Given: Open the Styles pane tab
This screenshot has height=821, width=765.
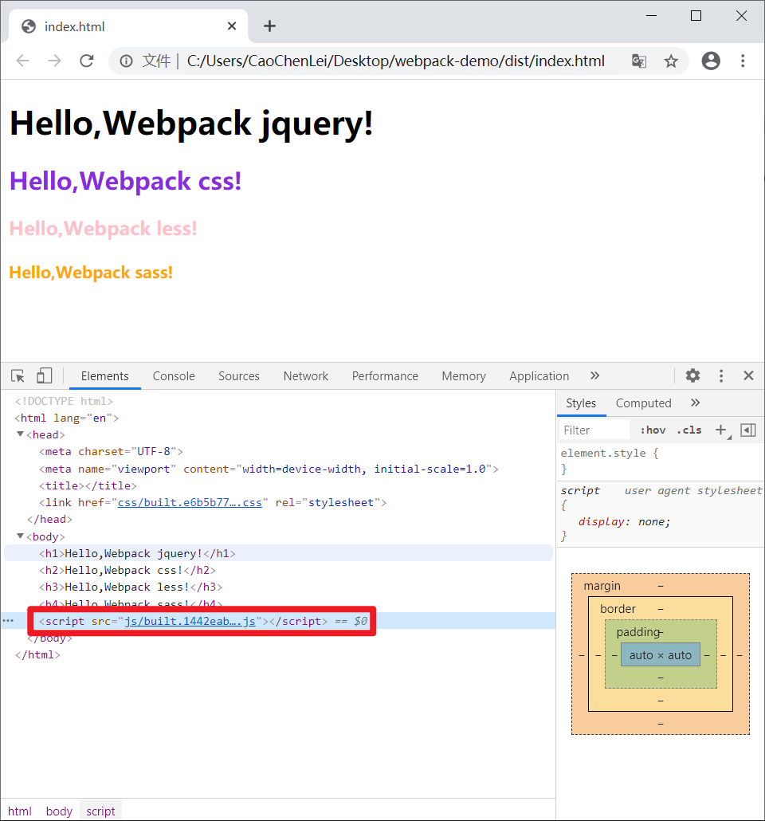Looking at the screenshot, I should click(581, 403).
